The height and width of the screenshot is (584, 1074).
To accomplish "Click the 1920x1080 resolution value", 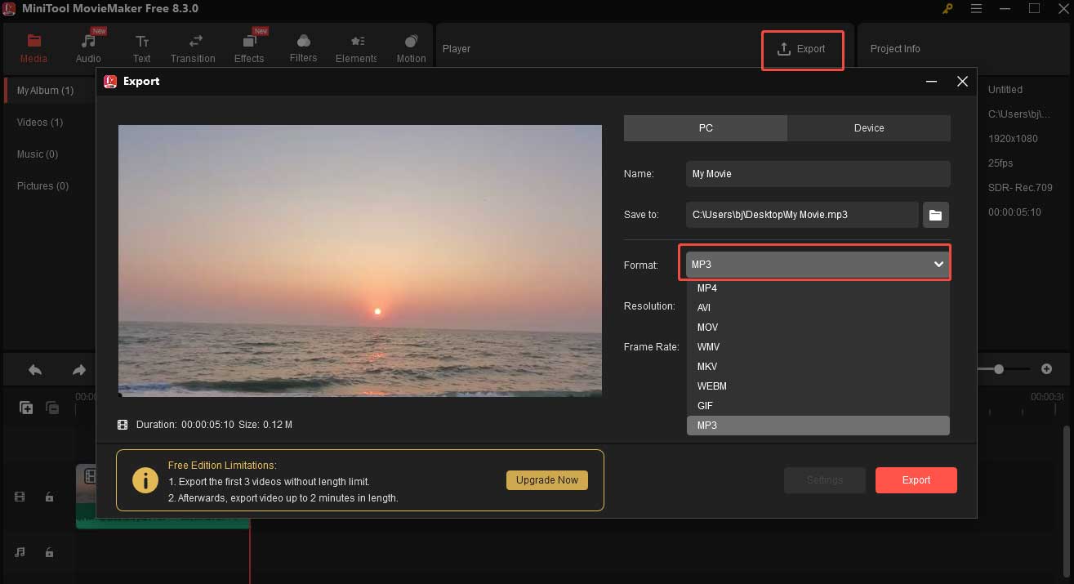I will point(1013,139).
